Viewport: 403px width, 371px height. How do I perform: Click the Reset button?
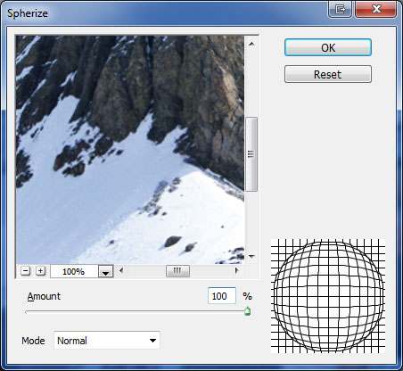pyautogui.click(x=328, y=74)
